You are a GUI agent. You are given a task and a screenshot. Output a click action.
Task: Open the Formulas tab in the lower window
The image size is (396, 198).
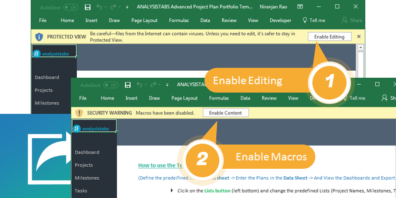coord(218,98)
